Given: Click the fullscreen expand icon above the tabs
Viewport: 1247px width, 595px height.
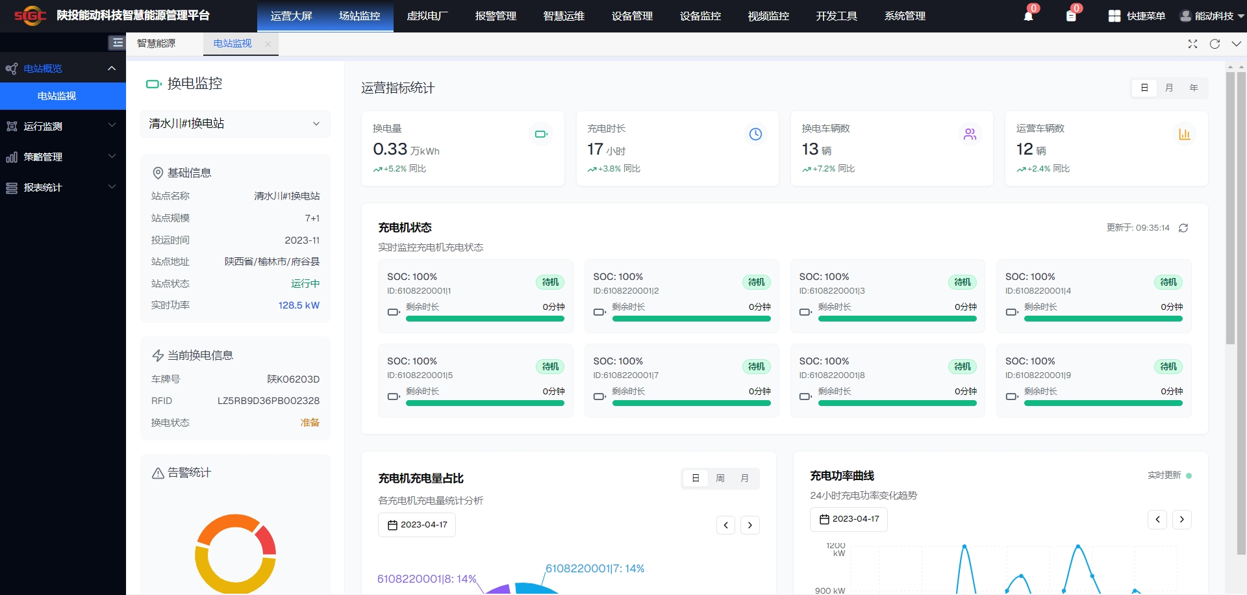Looking at the screenshot, I should pyautogui.click(x=1192, y=44).
